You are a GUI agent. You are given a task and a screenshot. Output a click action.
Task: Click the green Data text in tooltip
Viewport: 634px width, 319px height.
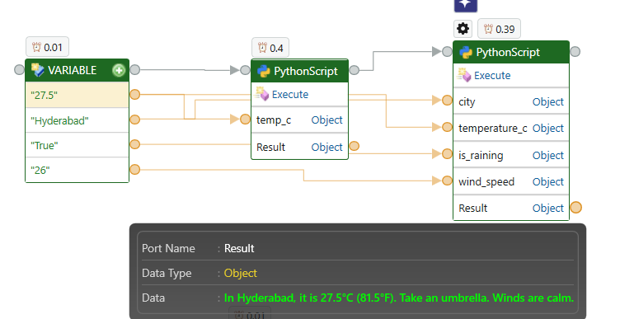tap(399, 298)
